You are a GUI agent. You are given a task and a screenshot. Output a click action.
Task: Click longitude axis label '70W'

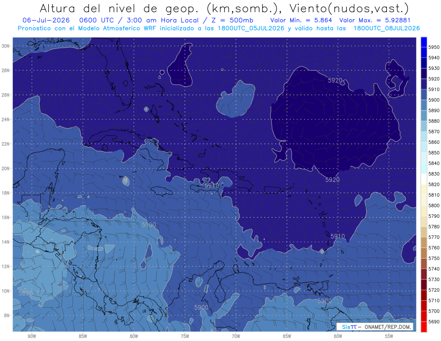point(236,337)
